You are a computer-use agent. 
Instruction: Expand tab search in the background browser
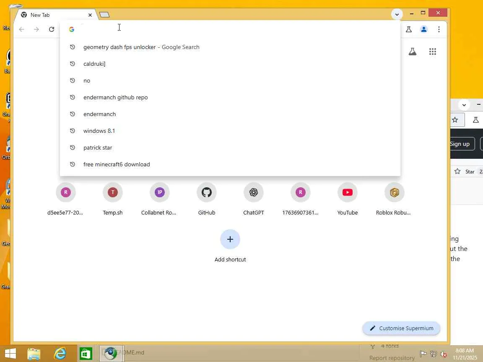[464, 105]
